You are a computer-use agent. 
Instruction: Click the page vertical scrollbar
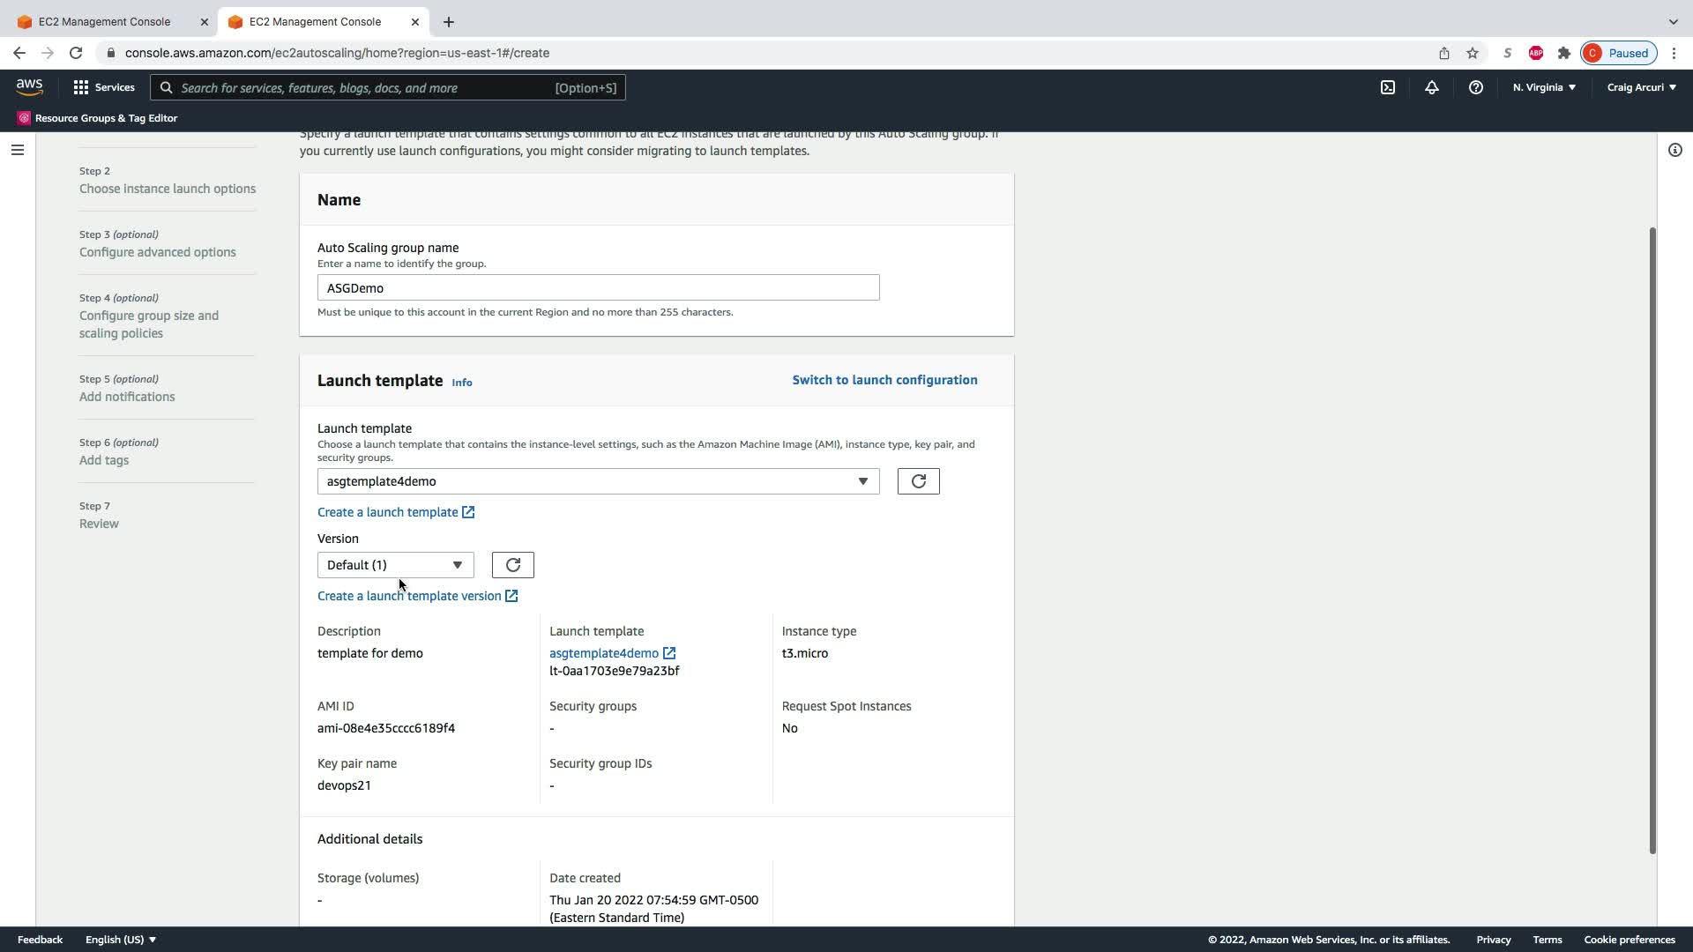point(1652,538)
